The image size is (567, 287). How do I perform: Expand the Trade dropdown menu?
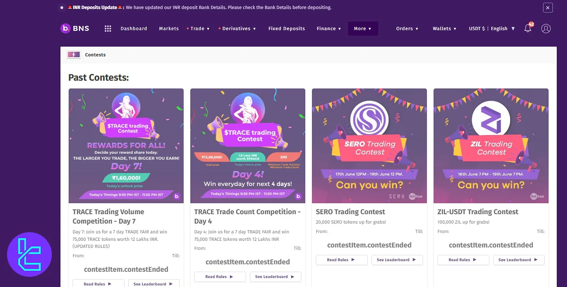[199, 28]
